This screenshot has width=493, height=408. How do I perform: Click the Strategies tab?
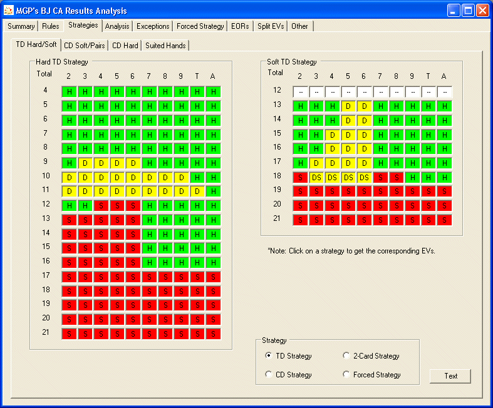(x=83, y=25)
